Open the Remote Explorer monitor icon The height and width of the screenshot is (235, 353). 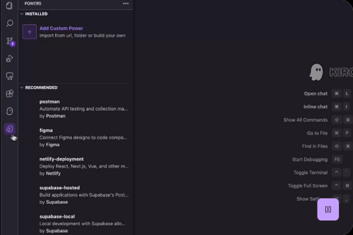9,76
